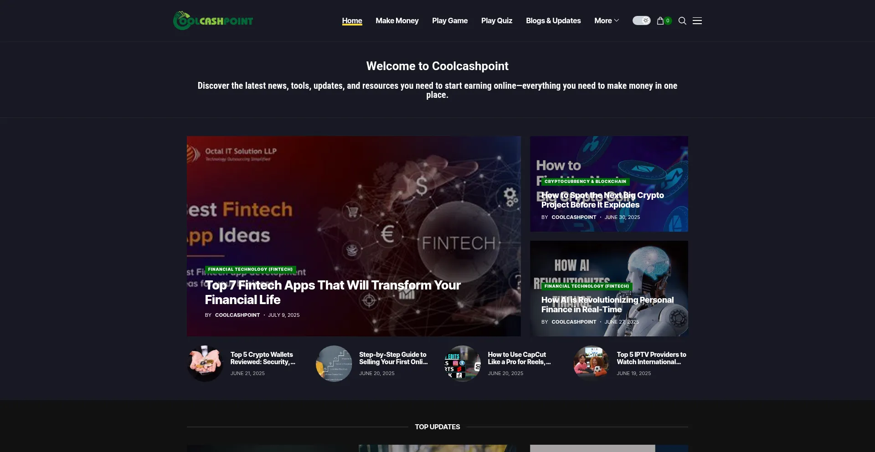Open Top 5 IPTV Providers article title
The height and width of the screenshot is (452, 875).
point(651,358)
